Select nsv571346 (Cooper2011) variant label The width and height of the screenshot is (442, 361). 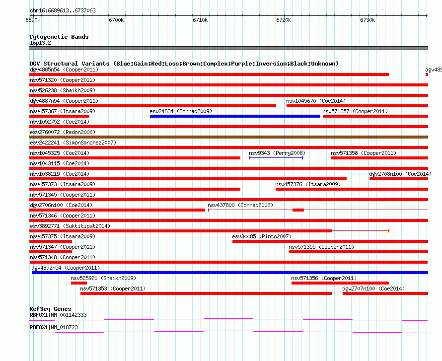[x=63, y=216]
